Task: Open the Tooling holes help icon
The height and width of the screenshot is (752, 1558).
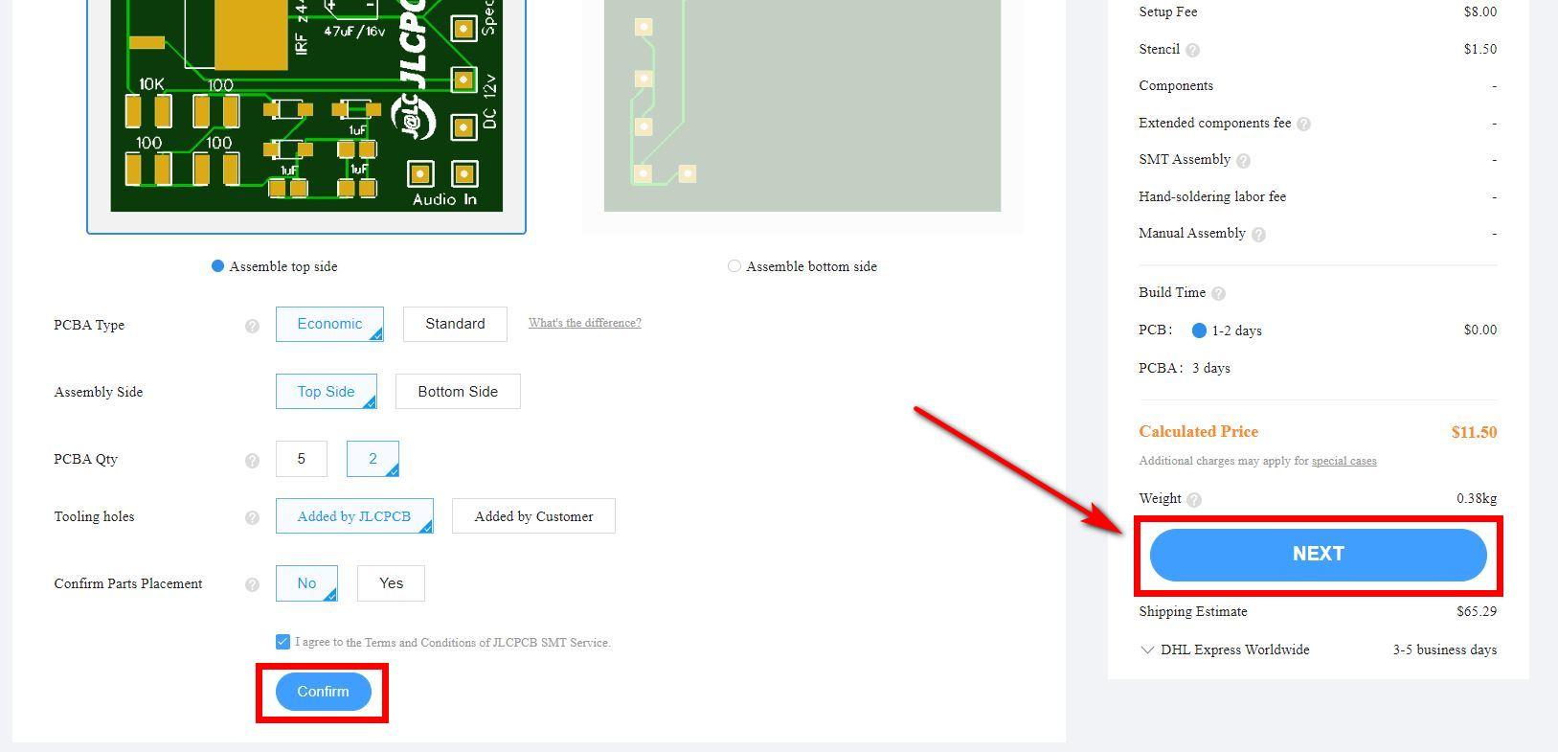Action: [x=252, y=517]
